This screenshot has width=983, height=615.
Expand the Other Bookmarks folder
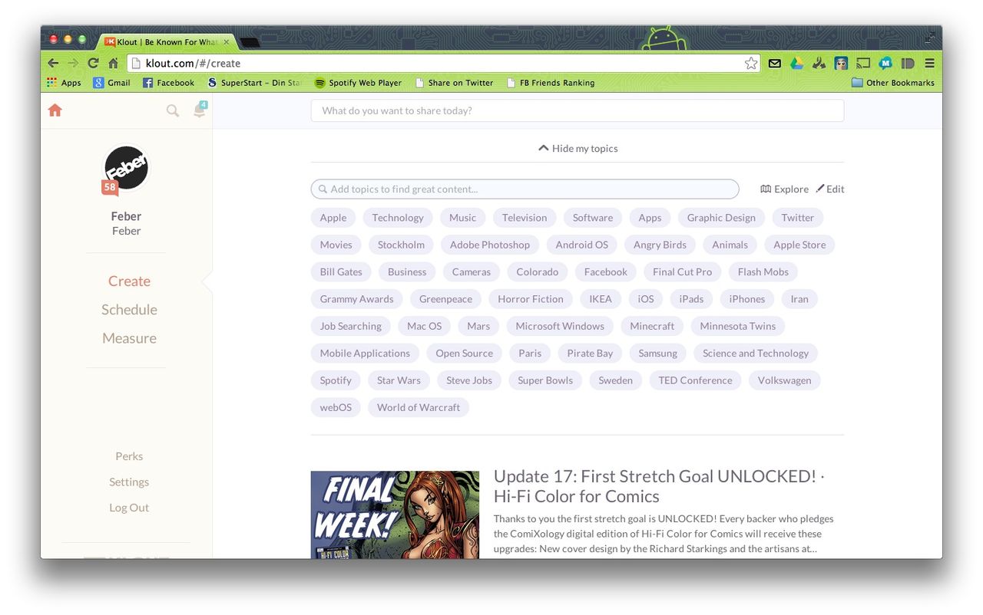coord(892,83)
